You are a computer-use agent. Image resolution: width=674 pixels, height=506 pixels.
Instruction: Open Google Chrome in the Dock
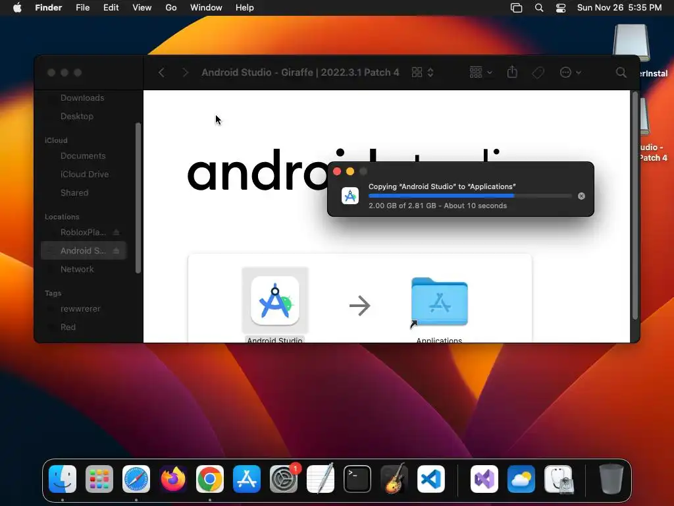click(x=210, y=479)
